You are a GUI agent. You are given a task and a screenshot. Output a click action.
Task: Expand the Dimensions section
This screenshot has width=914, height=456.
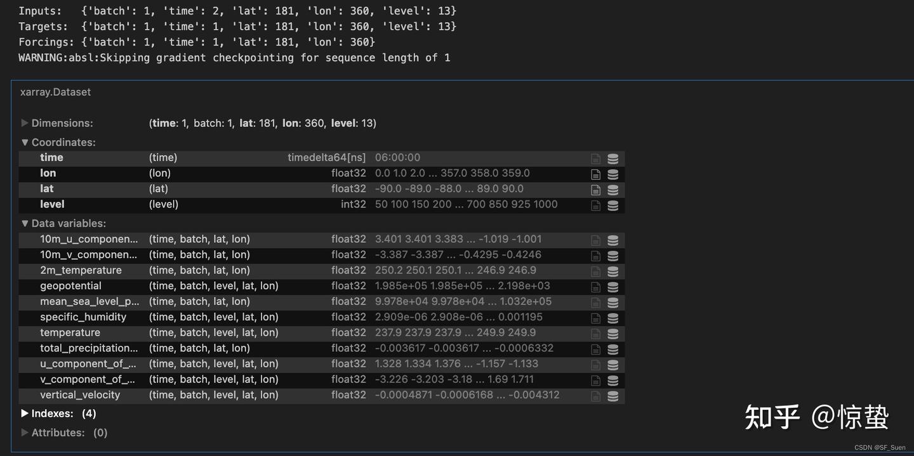(x=57, y=123)
